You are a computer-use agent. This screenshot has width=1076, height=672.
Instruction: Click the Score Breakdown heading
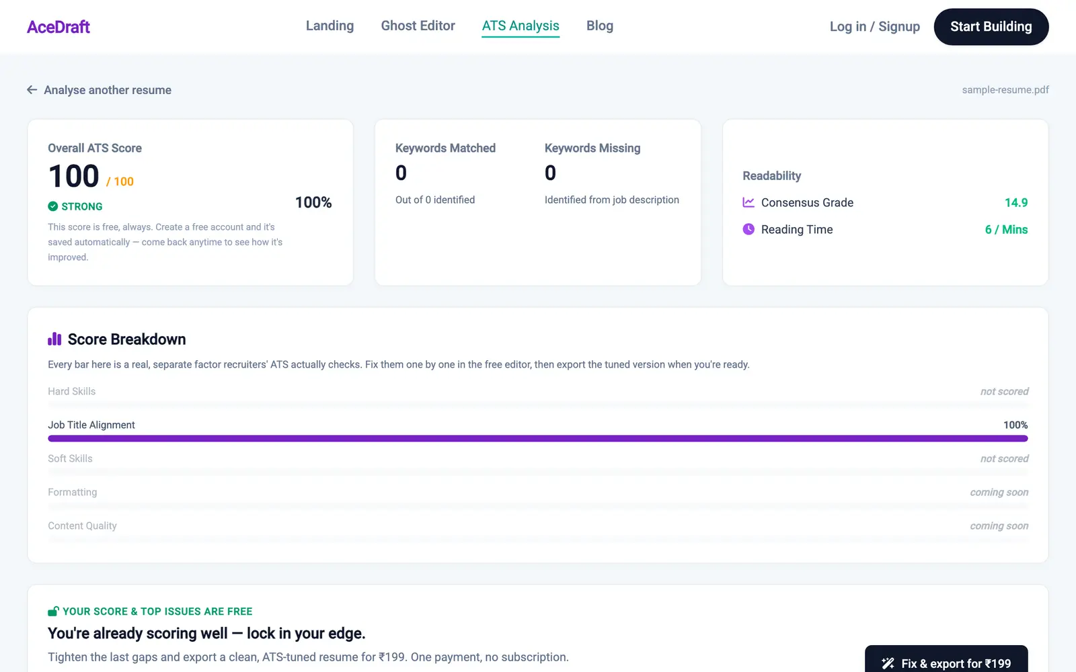click(x=126, y=339)
